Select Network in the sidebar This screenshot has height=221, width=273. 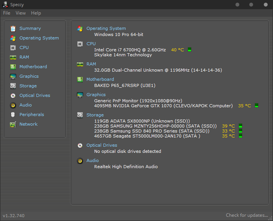tap(28, 124)
